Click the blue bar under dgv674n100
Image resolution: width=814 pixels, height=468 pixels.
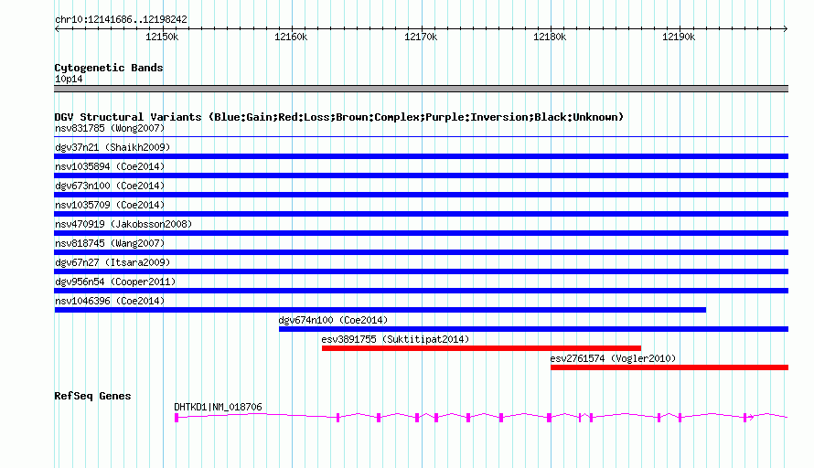533,329
